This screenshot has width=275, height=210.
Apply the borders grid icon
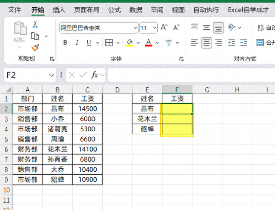[109, 43]
